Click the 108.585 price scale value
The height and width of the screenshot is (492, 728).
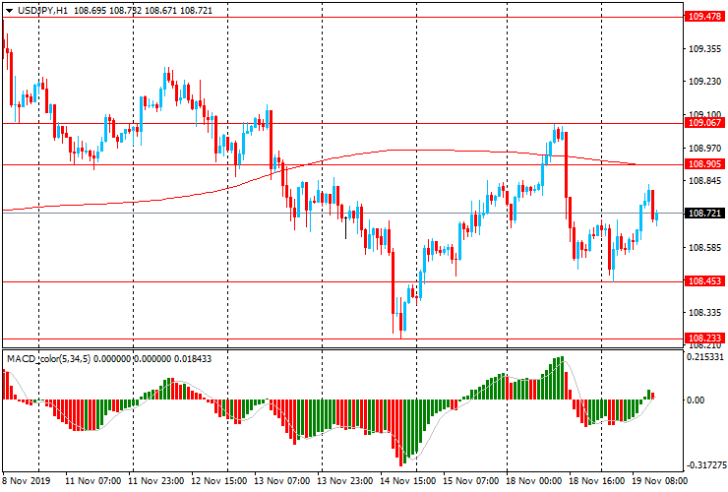tap(704, 248)
